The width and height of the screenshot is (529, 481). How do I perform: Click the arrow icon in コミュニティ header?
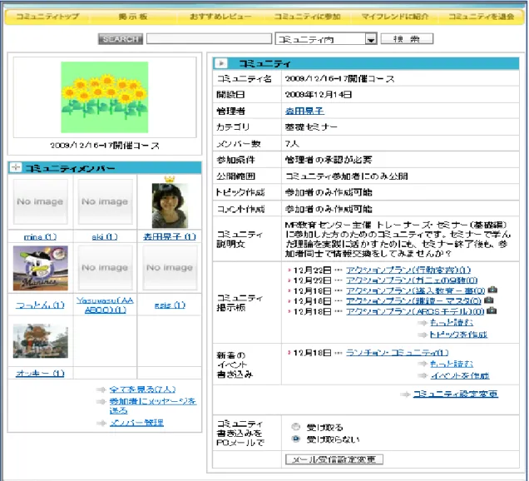(x=221, y=63)
